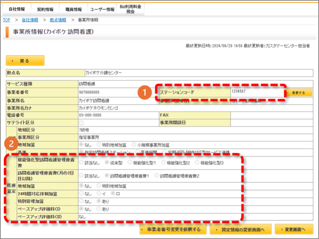Open the 職員情報 tab

click(73, 9)
